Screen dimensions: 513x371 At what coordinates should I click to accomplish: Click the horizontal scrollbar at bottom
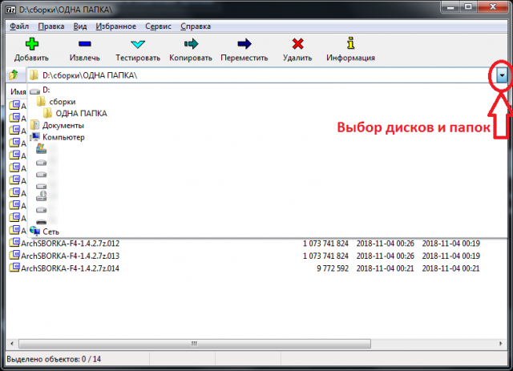tap(192, 342)
